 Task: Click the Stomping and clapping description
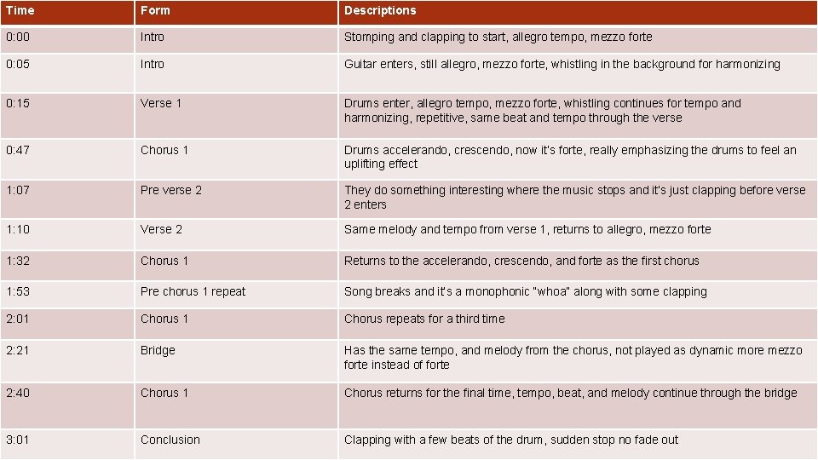(x=498, y=37)
